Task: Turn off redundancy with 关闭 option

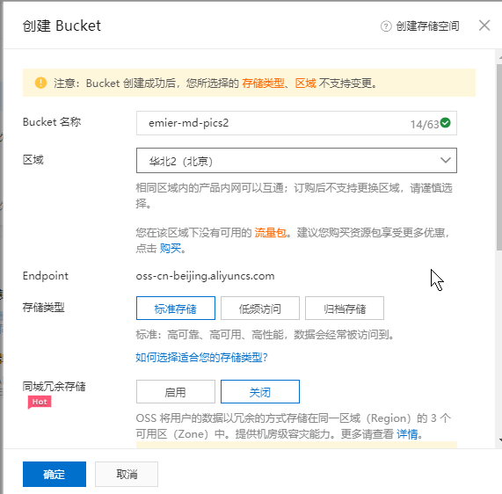Action: [260, 391]
